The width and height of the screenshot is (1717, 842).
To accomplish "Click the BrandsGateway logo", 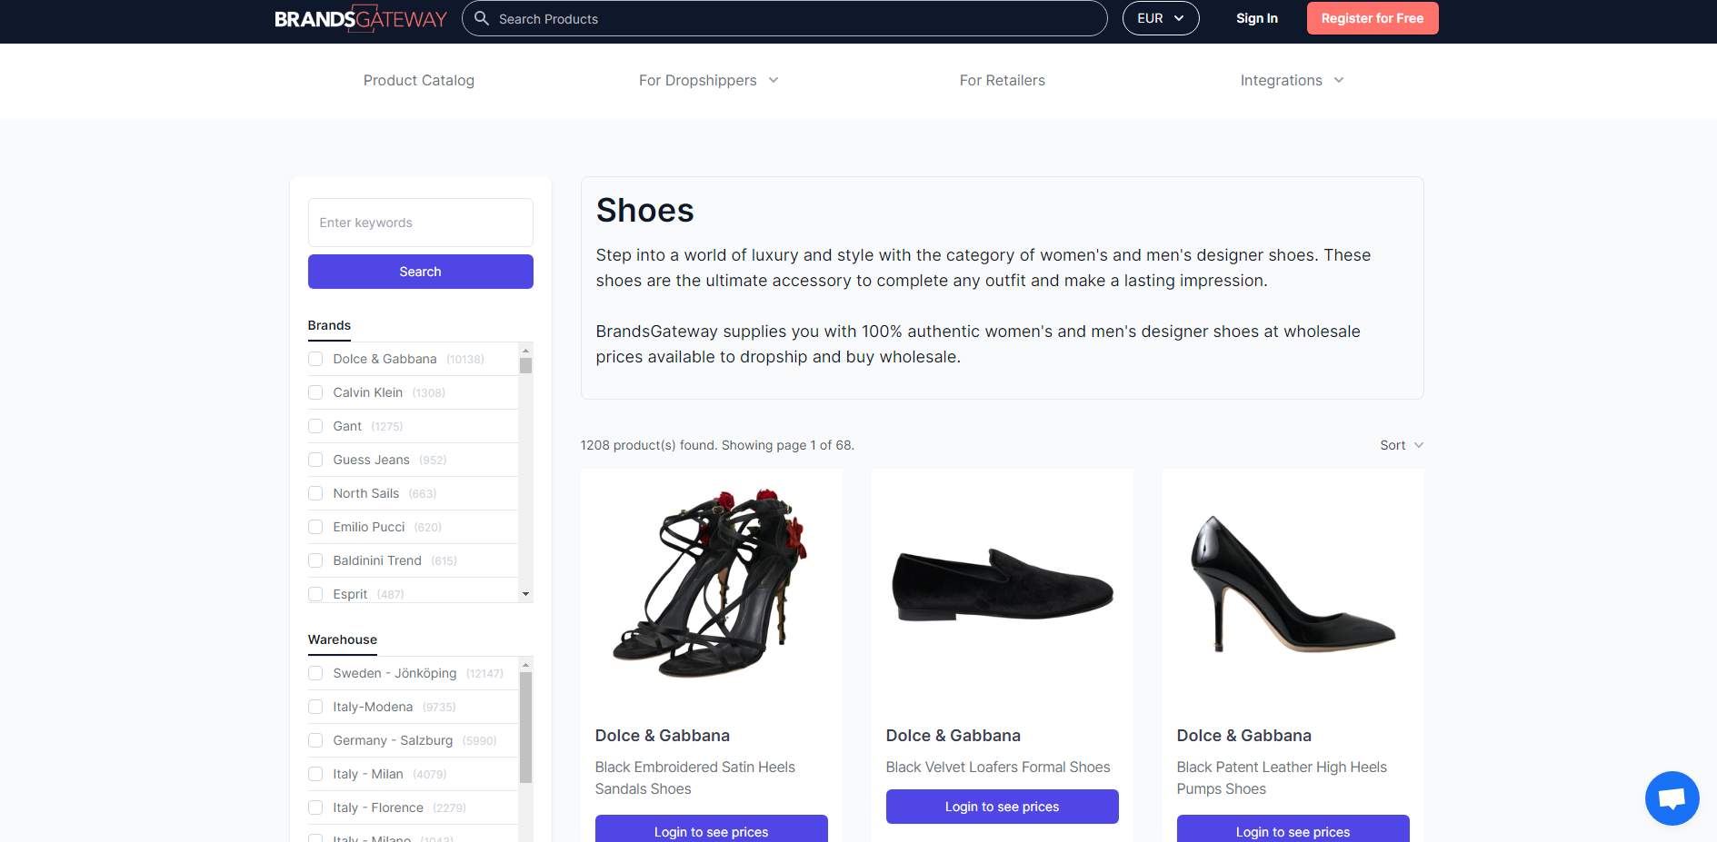I will (361, 19).
